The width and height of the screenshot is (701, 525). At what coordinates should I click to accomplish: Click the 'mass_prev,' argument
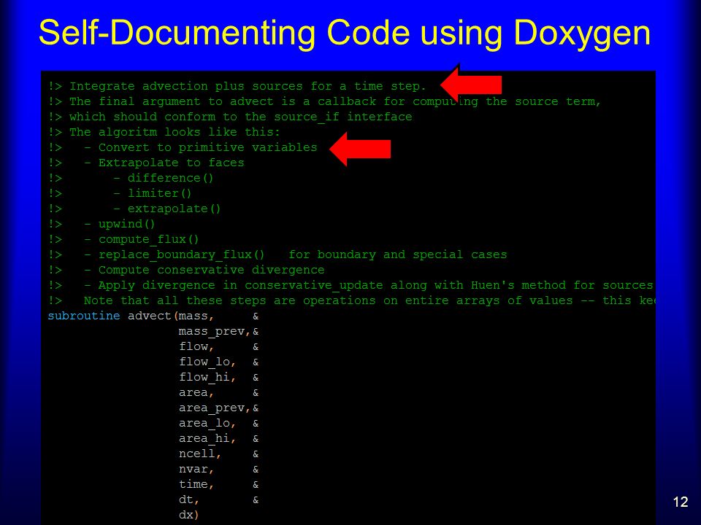[x=214, y=332]
